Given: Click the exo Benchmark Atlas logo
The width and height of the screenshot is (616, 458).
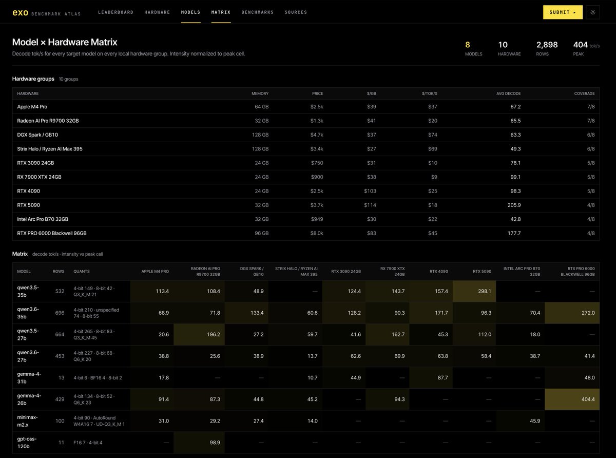Looking at the screenshot, I should click(46, 13).
